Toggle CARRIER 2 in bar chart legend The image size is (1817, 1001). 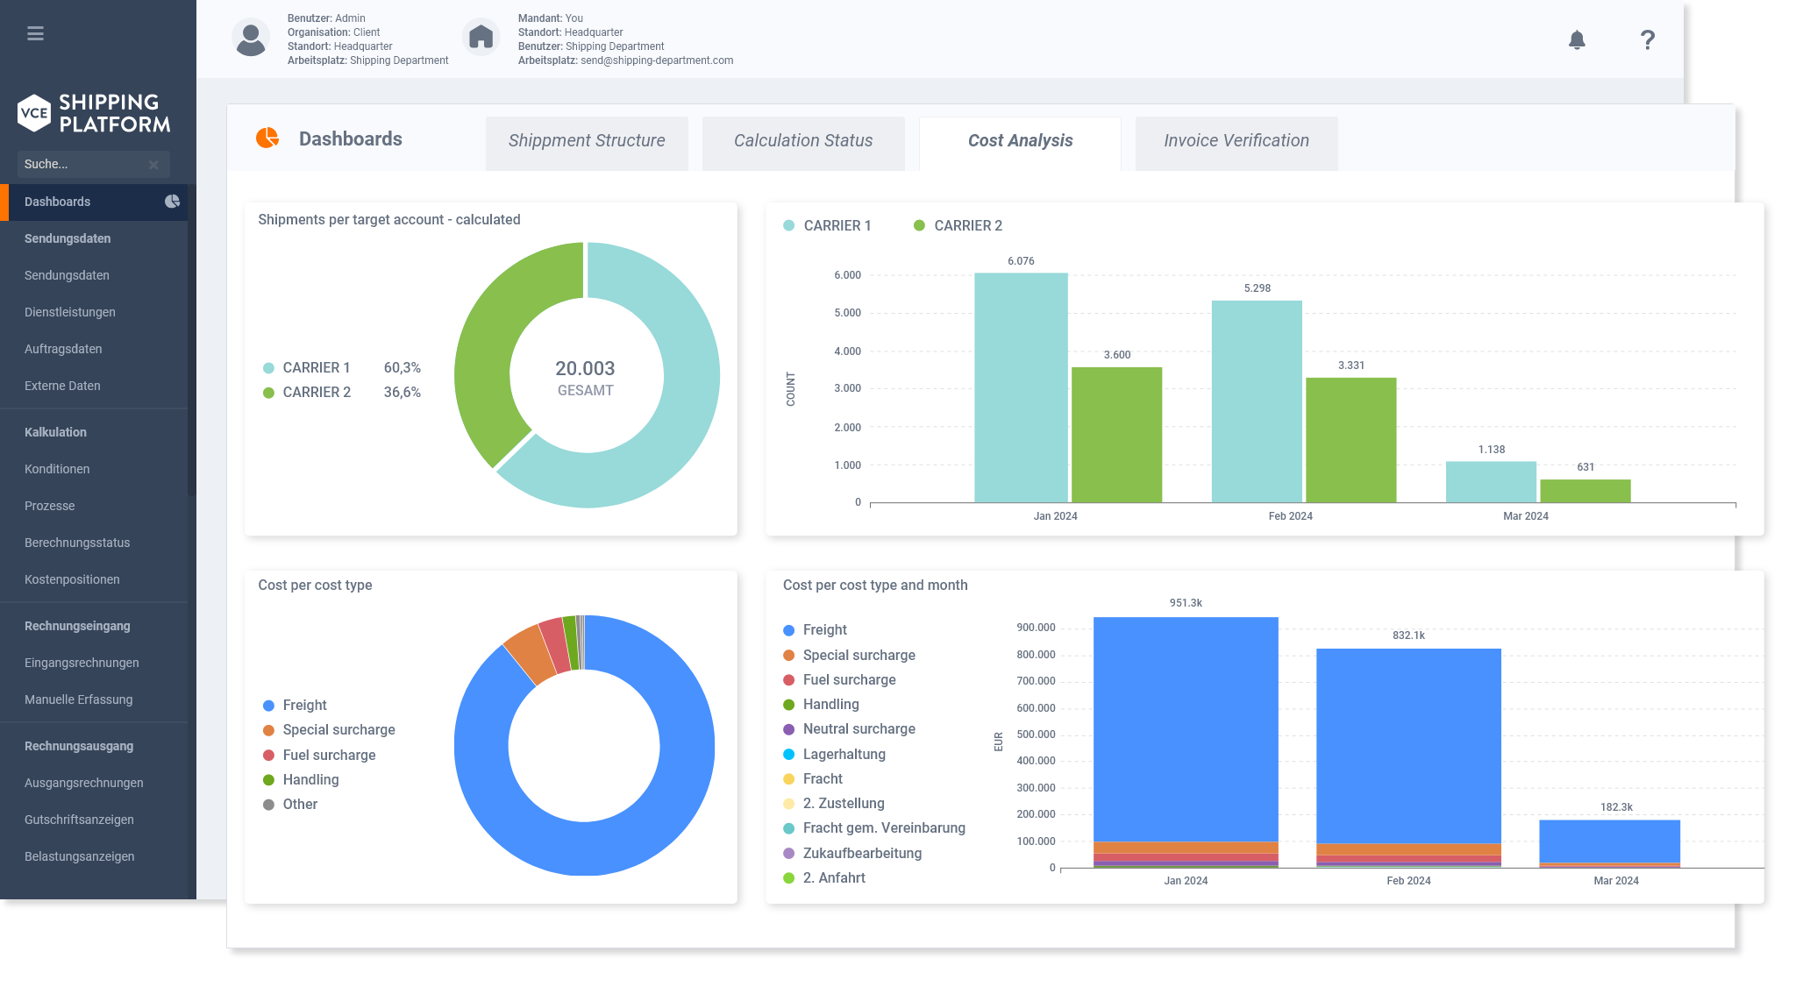pos(958,226)
